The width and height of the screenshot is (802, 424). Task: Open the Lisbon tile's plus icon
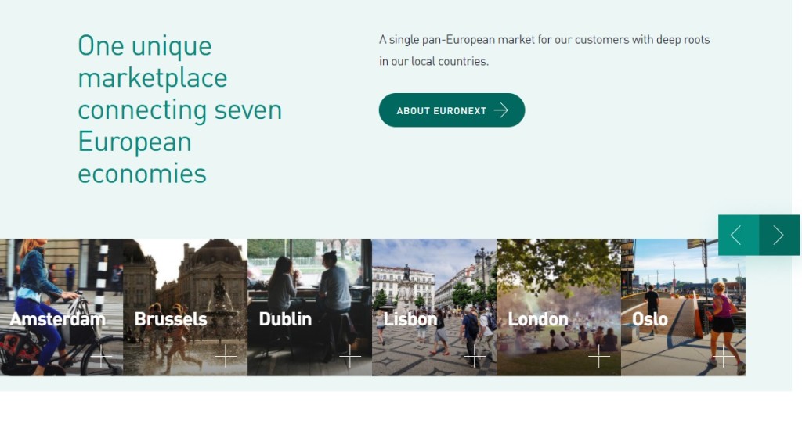pyautogui.click(x=474, y=356)
